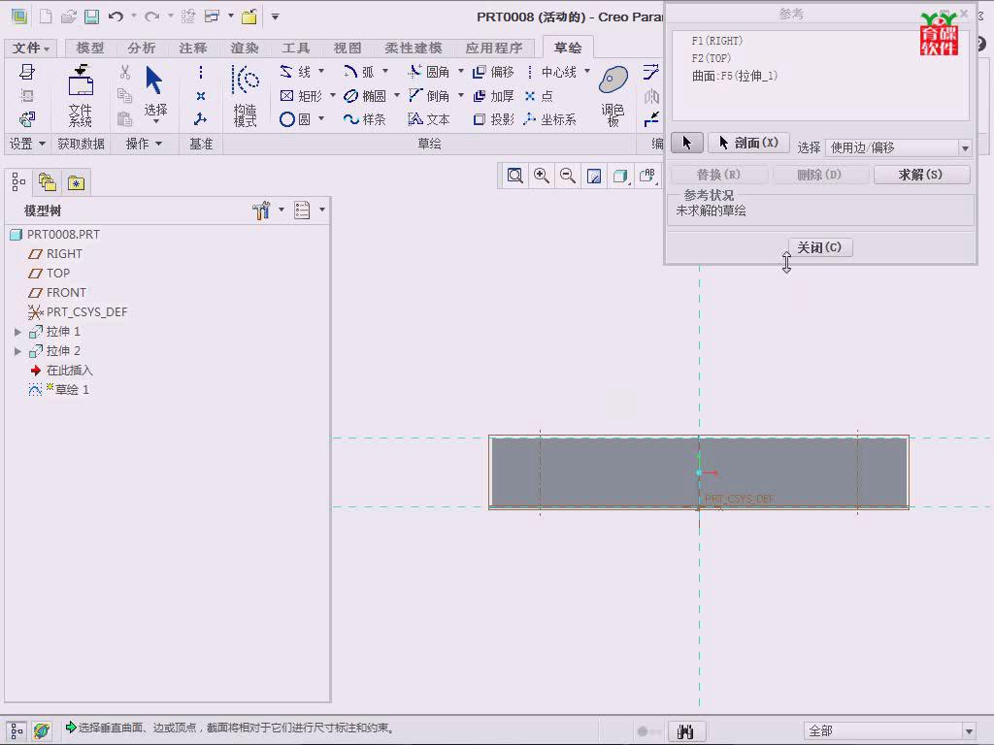The width and height of the screenshot is (994, 745).
Task: Select PRT0008.PRT root in model tree
Action: coord(55,235)
